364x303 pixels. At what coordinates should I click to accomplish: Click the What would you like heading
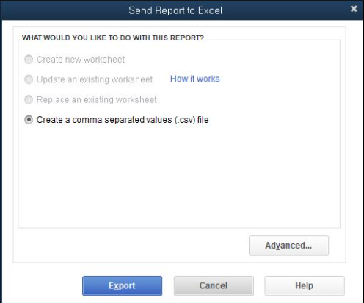point(113,38)
